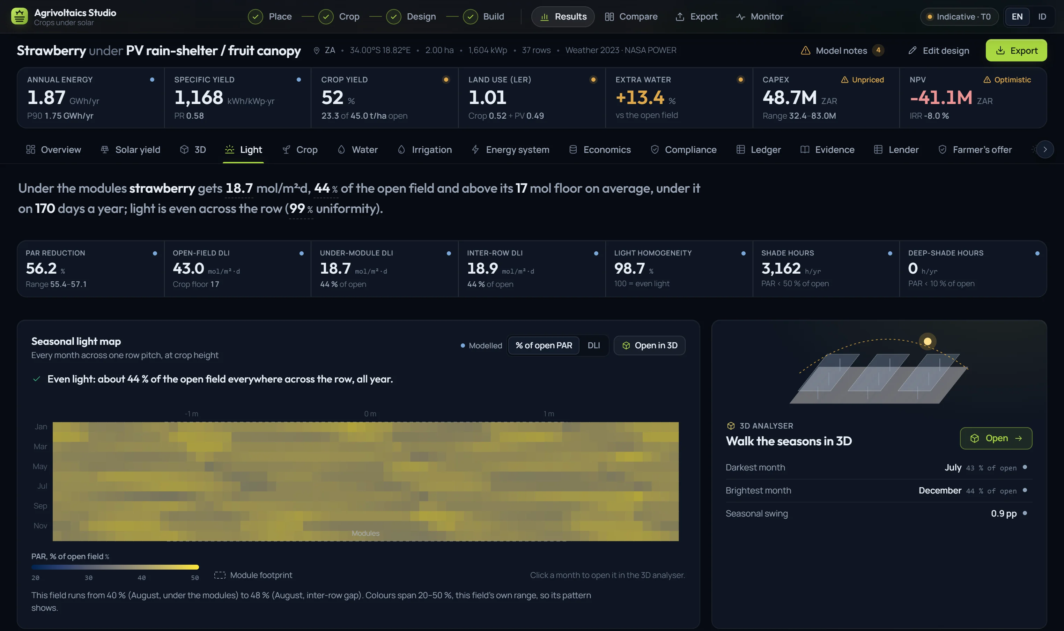Switch to the Economics tab
Viewport: 1064px width, 631px height.
(x=600, y=150)
